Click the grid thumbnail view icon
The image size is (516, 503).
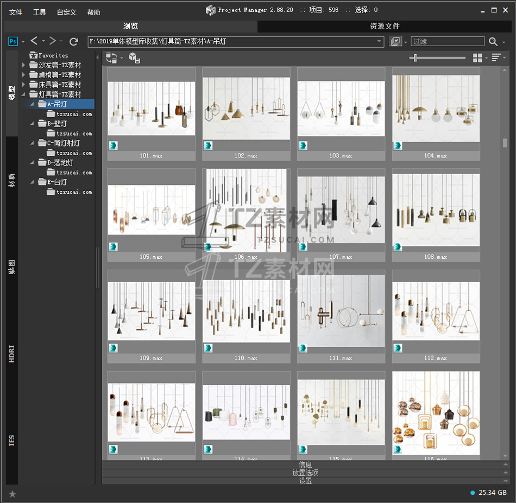coord(477,58)
